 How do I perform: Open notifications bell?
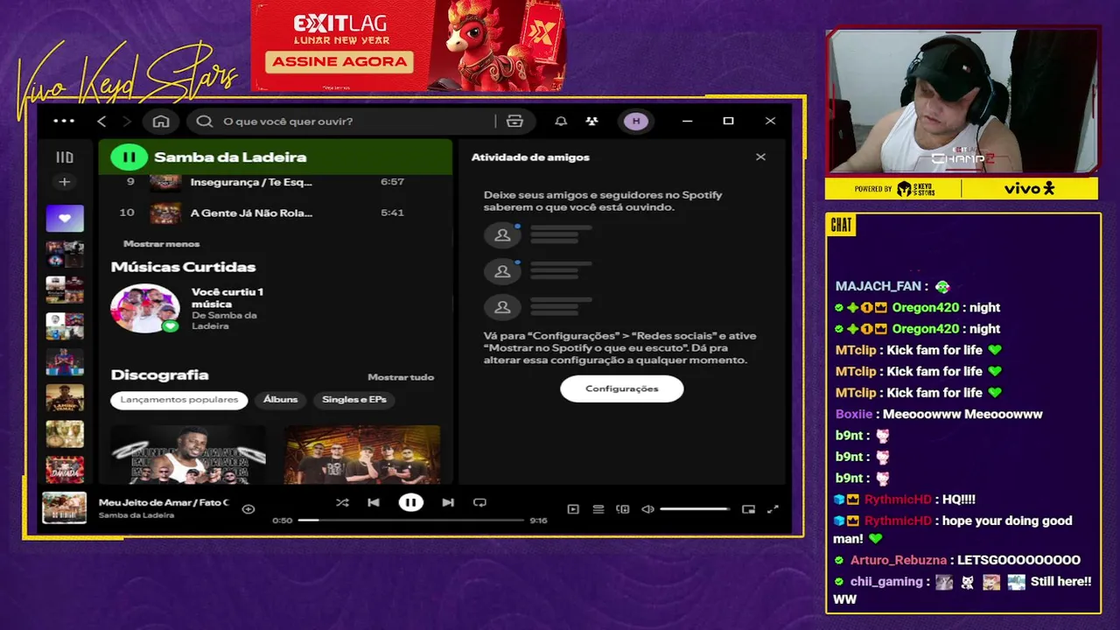pos(561,121)
